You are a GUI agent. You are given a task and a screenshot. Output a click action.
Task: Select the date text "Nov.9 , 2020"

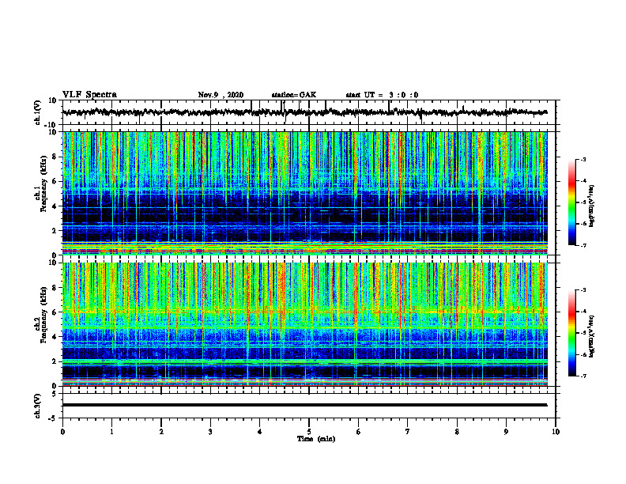[x=221, y=95]
